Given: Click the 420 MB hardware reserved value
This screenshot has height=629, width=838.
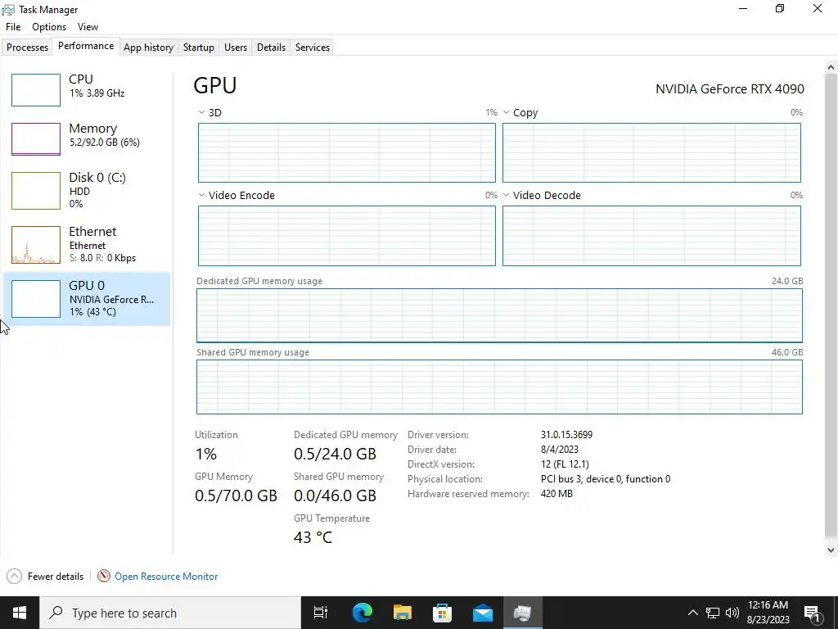Looking at the screenshot, I should click(556, 494).
